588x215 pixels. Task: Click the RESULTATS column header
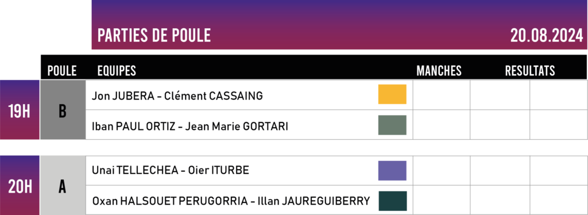[530, 71]
